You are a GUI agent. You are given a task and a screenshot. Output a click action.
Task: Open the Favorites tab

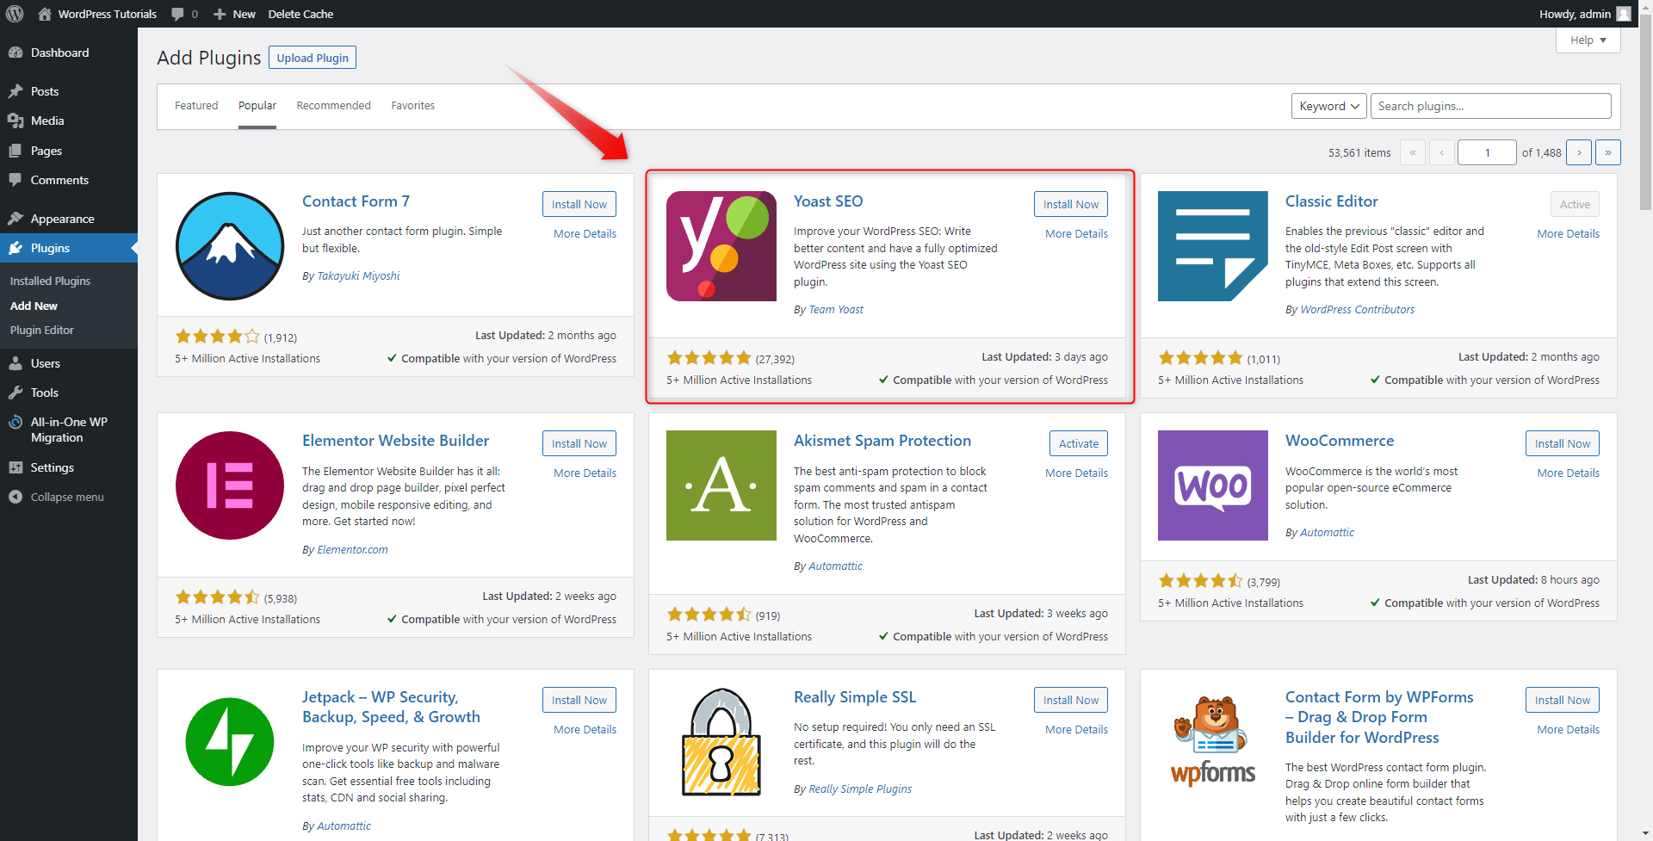(413, 105)
